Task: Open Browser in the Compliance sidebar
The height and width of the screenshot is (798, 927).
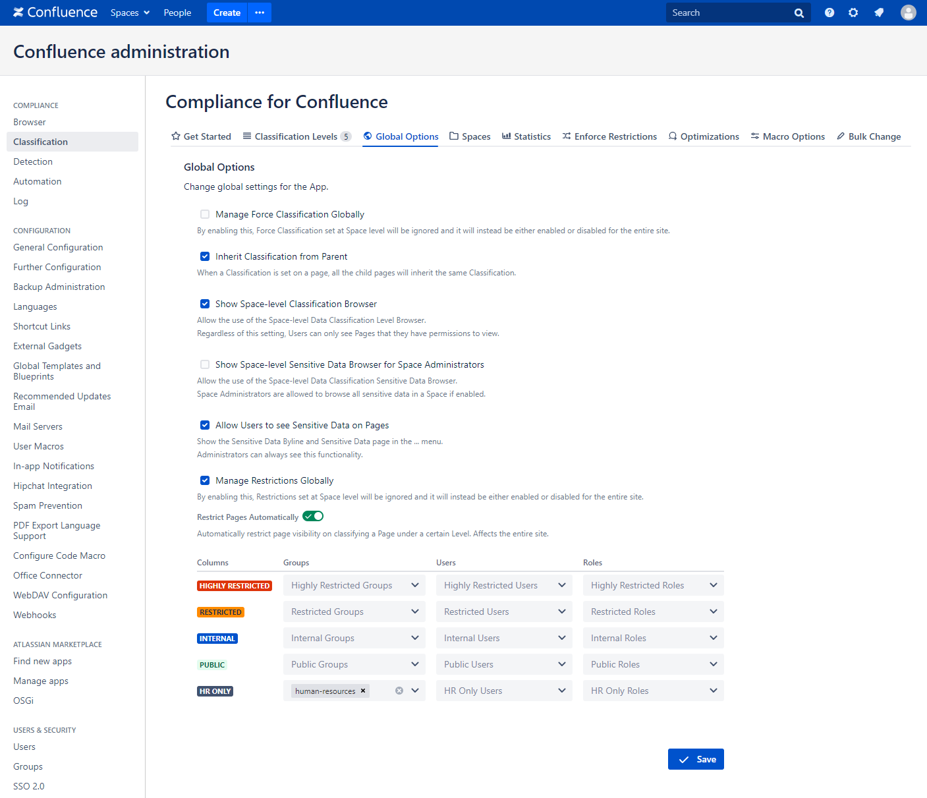Action: point(30,122)
